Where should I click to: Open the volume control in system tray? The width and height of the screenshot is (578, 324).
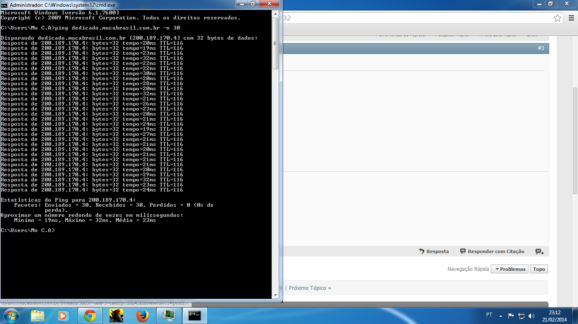point(531,316)
